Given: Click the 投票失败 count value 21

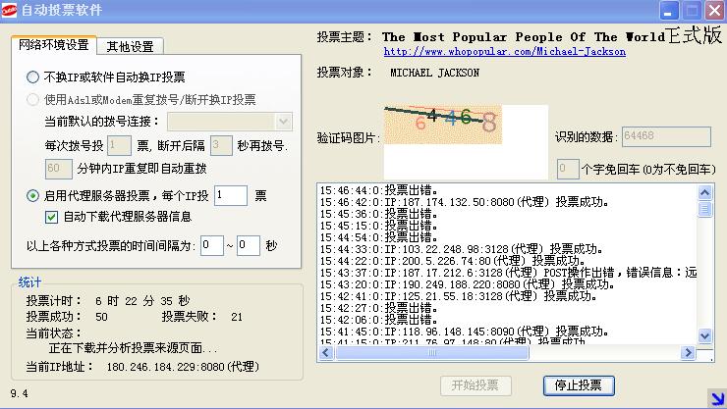Looking at the screenshot, I should (237, 317).
